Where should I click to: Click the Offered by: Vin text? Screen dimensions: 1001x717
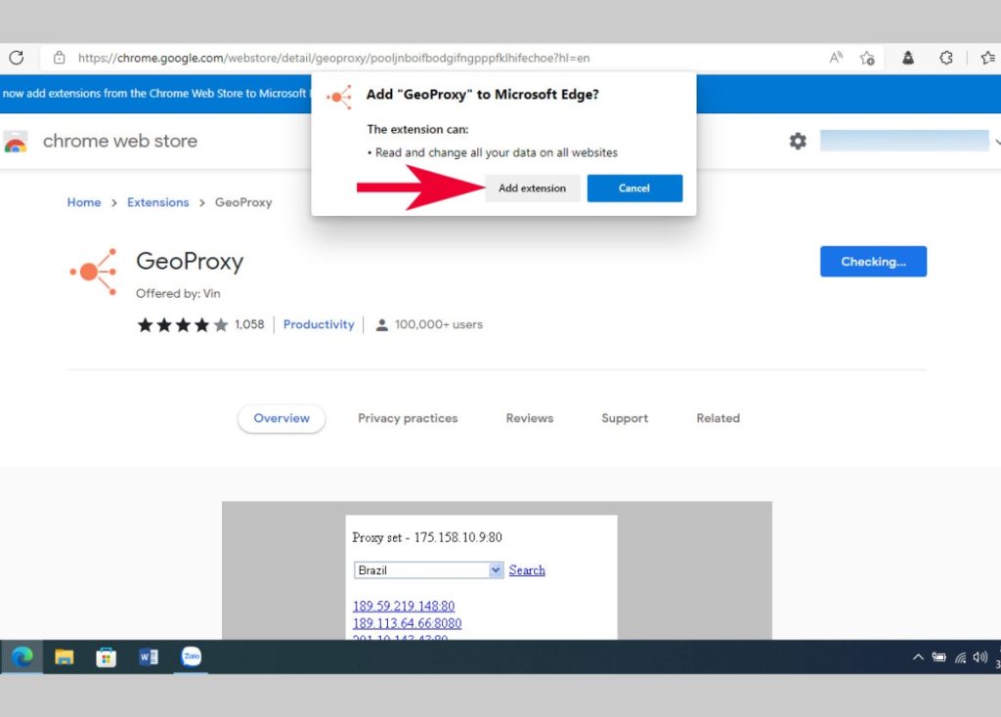(x=178, y=293)
